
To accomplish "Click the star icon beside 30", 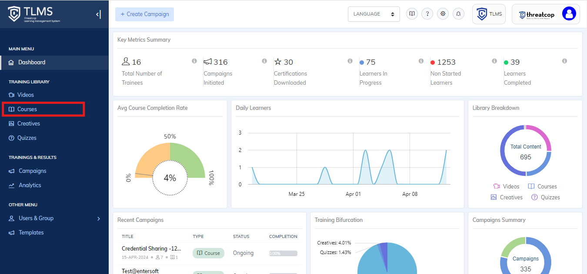I will point(278,62).
